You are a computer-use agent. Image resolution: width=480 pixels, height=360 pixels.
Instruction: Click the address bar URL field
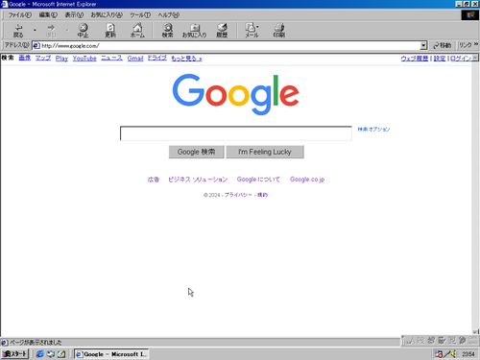tap(229, 46)
